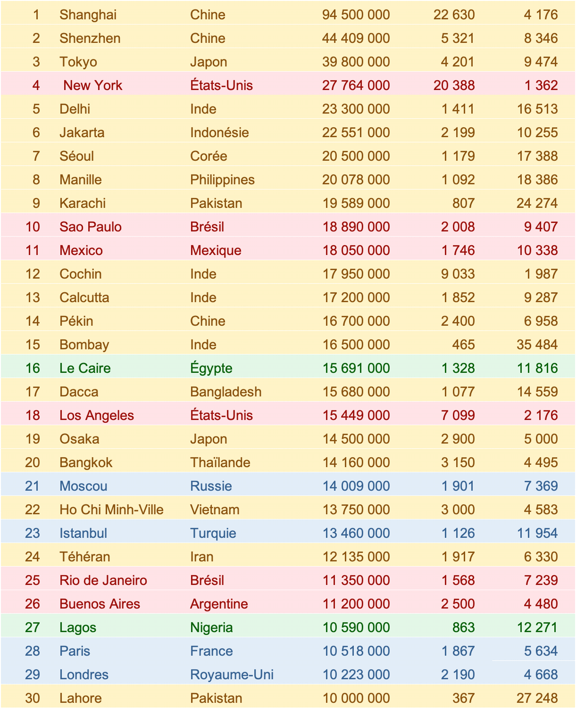Click Indonésie in the country column

(x=219, y=132)
